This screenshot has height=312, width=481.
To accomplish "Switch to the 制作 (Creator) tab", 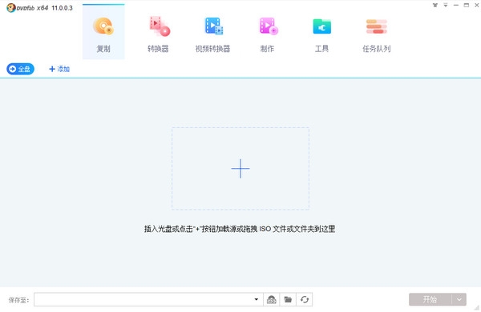I will [268, 34].
